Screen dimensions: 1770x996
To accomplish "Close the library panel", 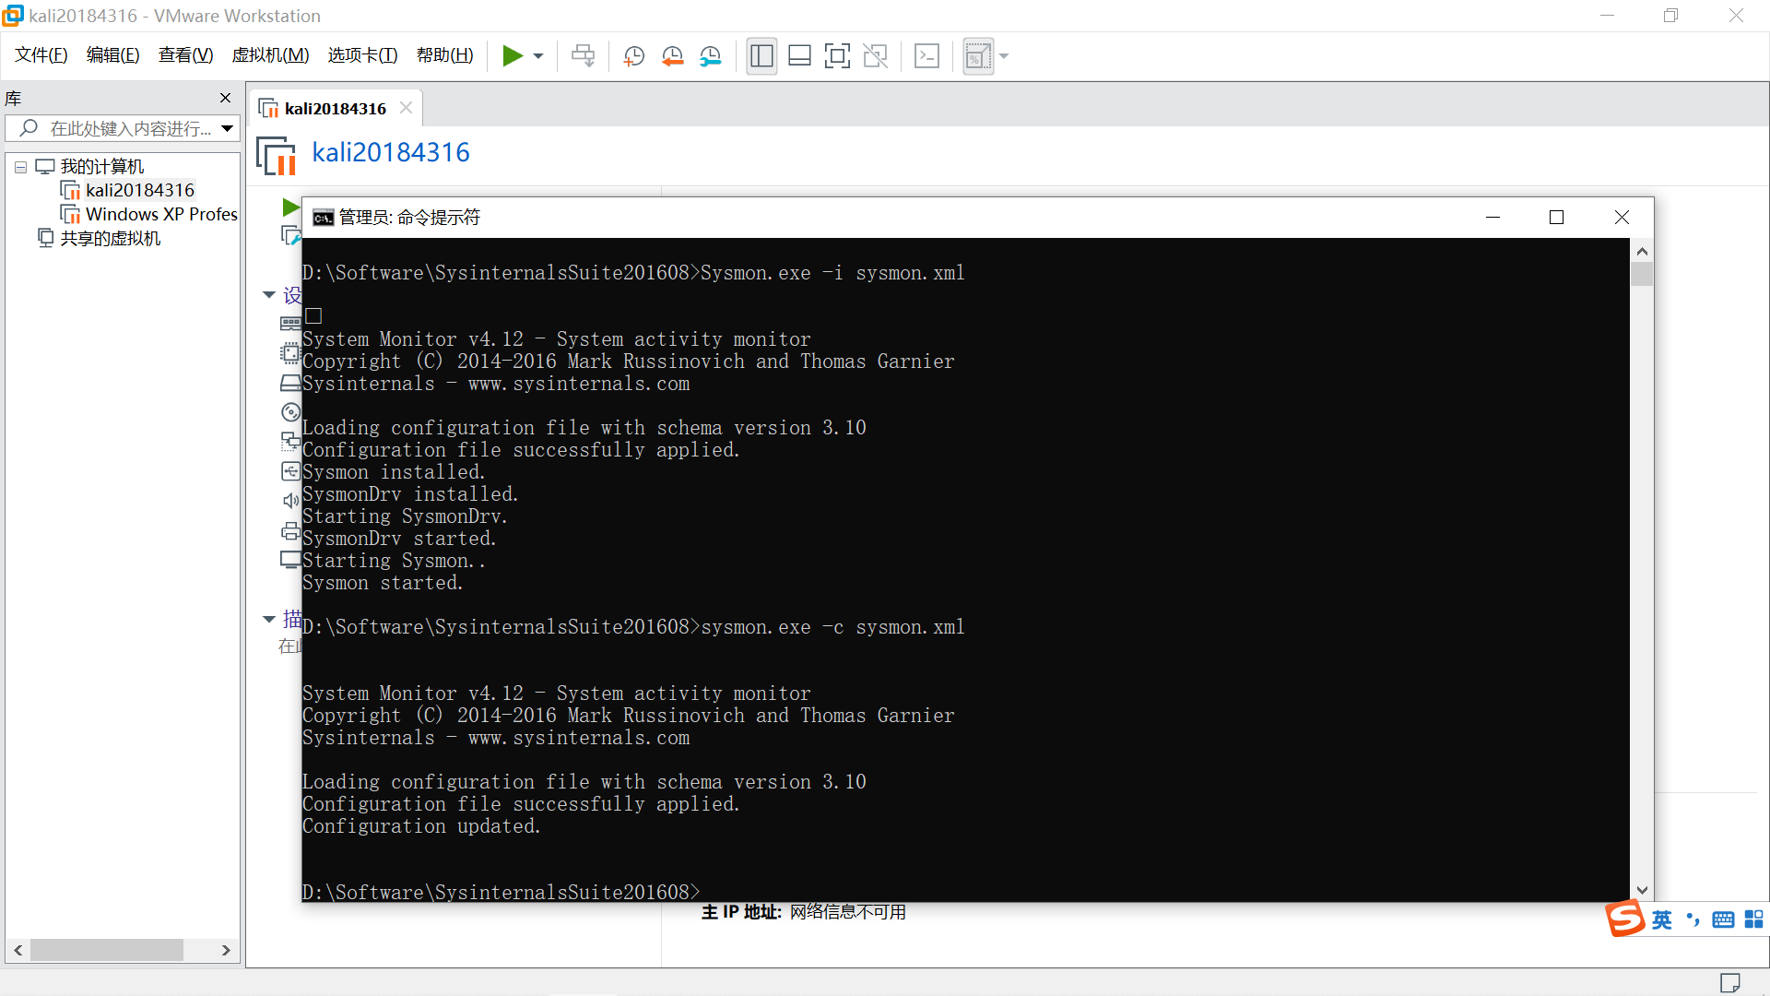I will point(225,98).
